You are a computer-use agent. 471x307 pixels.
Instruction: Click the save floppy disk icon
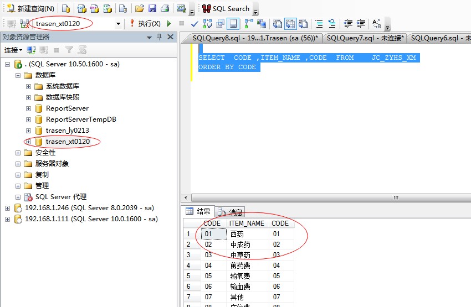[x=152, y=8]
